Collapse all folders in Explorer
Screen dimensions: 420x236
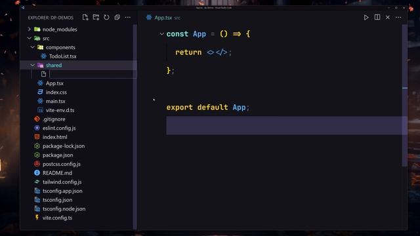click(117, 18)
